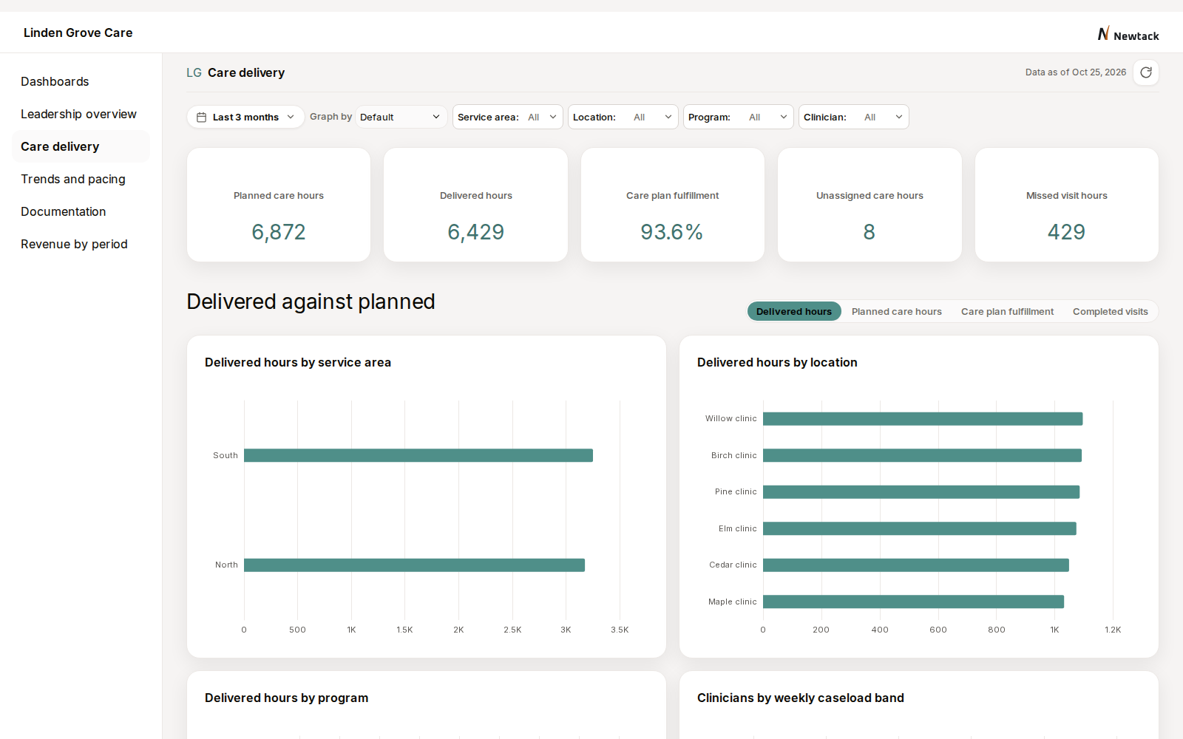
Task: Switch to Completed visits view
Action: [1110, 311]
